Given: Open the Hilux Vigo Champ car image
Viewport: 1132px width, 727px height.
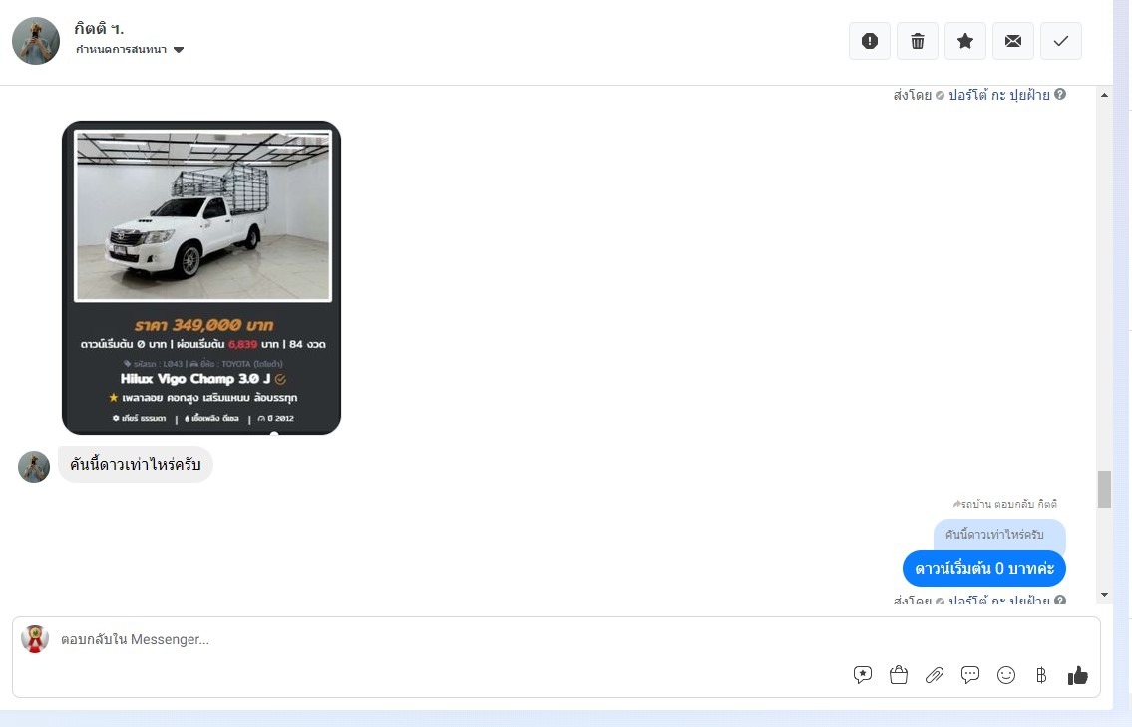Looking at the screenshot, I should 201,278.
